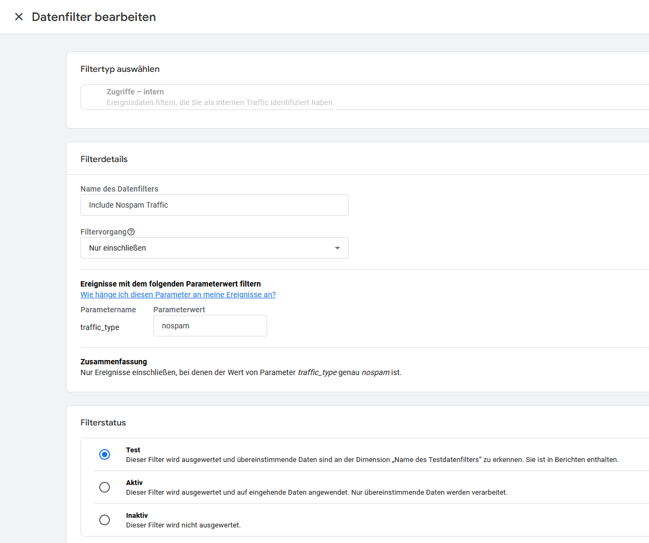Click the Parameterwert field containing nospam

[x=210, y=326]
